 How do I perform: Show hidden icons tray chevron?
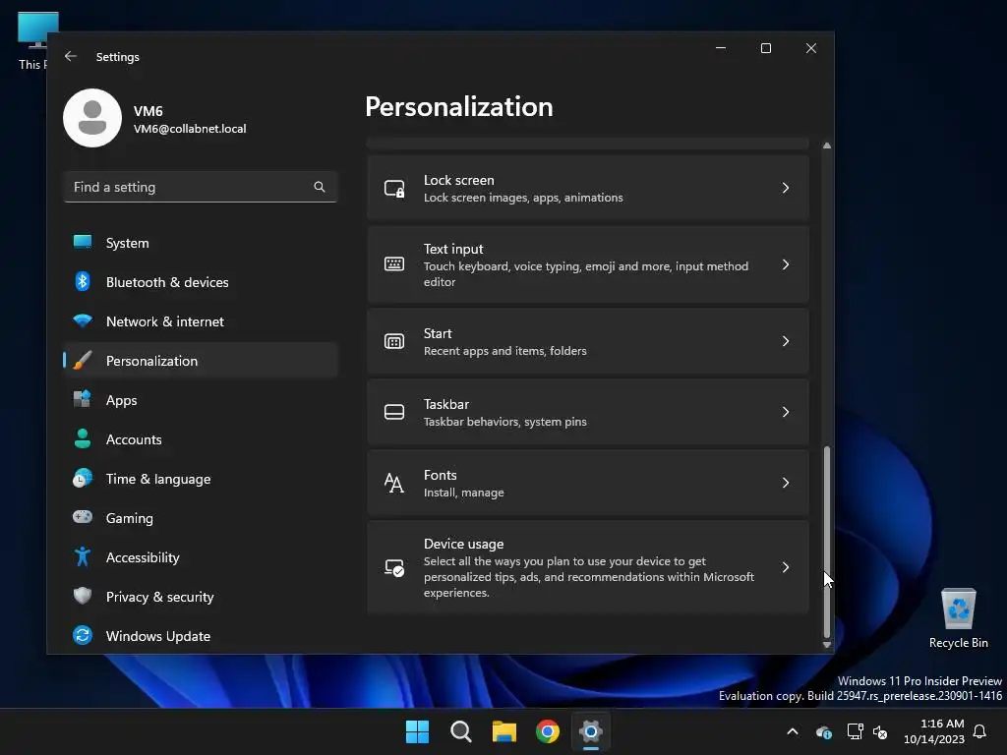[x=793, y=731]
